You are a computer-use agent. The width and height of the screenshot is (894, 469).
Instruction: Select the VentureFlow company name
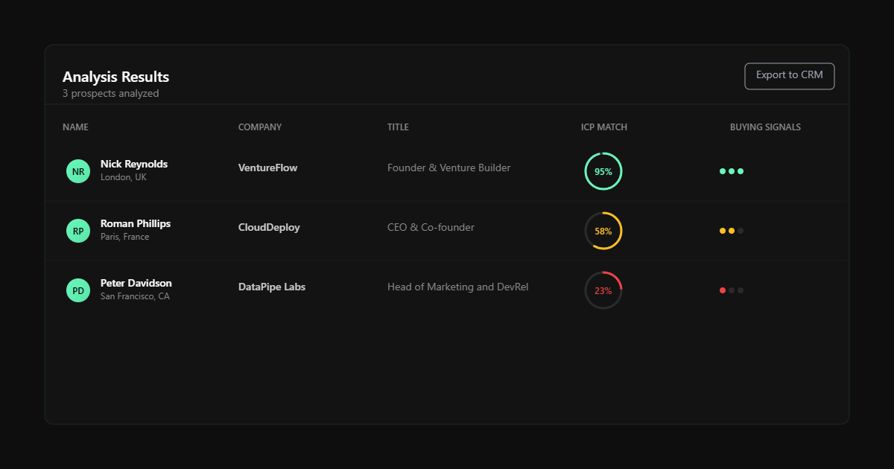click(x=267, y=167)
